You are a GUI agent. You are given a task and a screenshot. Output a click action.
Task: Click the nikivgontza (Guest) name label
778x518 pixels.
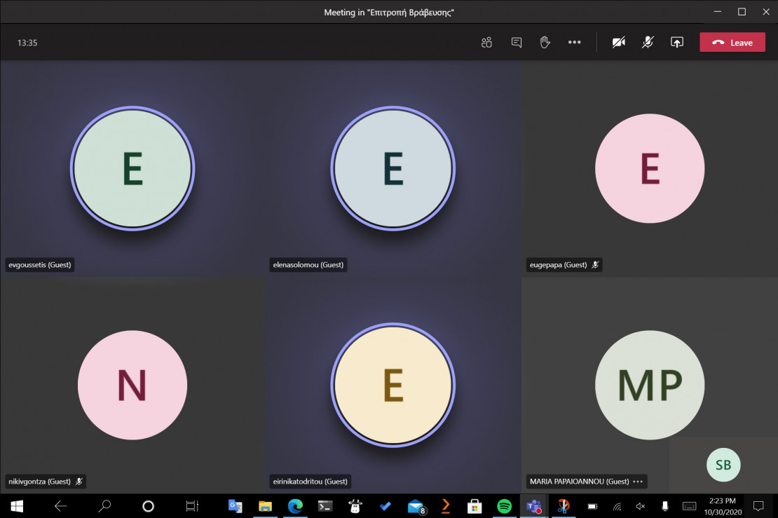[x=40, y=482]
